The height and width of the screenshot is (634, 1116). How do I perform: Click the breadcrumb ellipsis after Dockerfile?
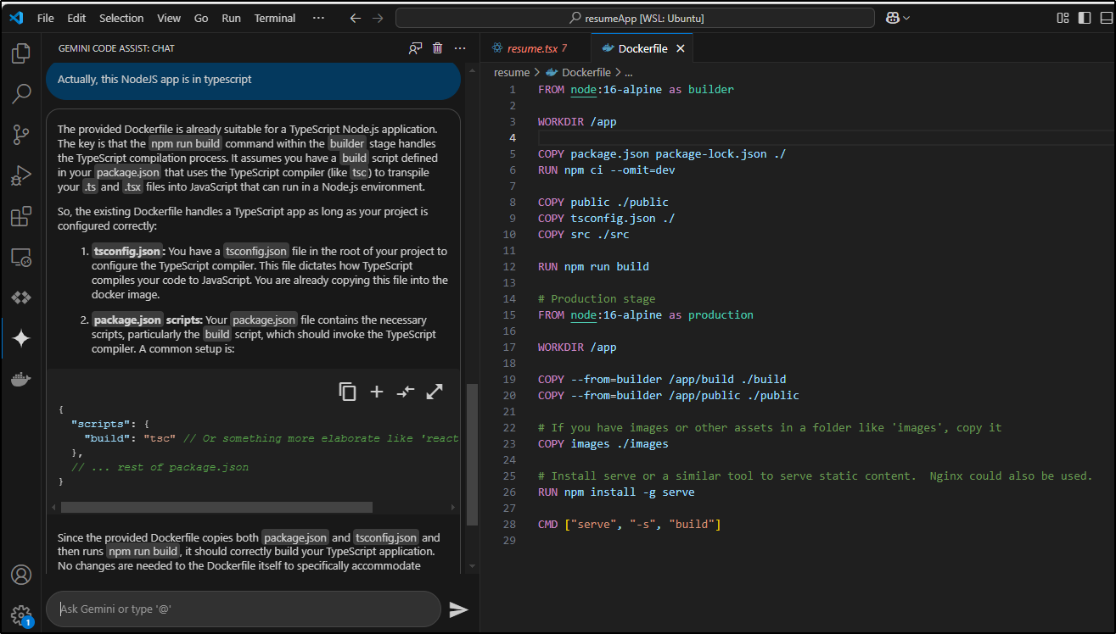[x=629, y=73]
